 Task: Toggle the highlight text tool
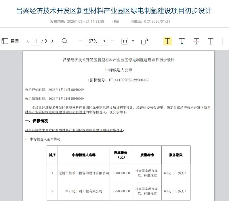168,41
